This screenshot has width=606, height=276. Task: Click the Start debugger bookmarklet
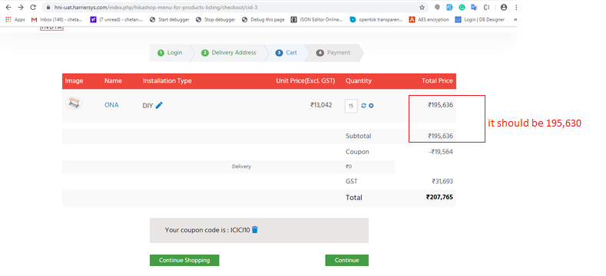170,19
